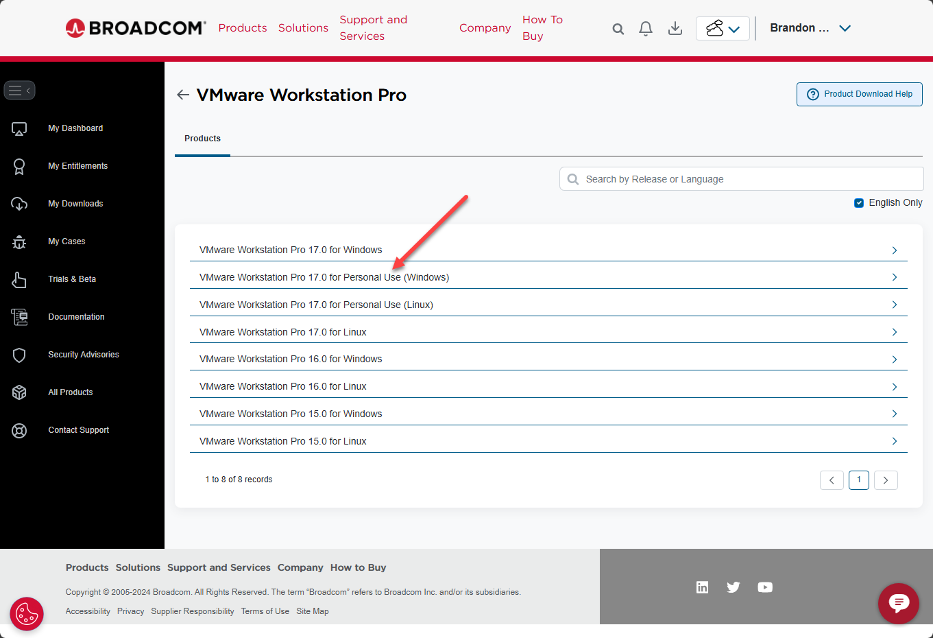Open the LinkedIn icon in footer
Screen dimensions: 933x638
pyautogui.click(x=702, y=587)
